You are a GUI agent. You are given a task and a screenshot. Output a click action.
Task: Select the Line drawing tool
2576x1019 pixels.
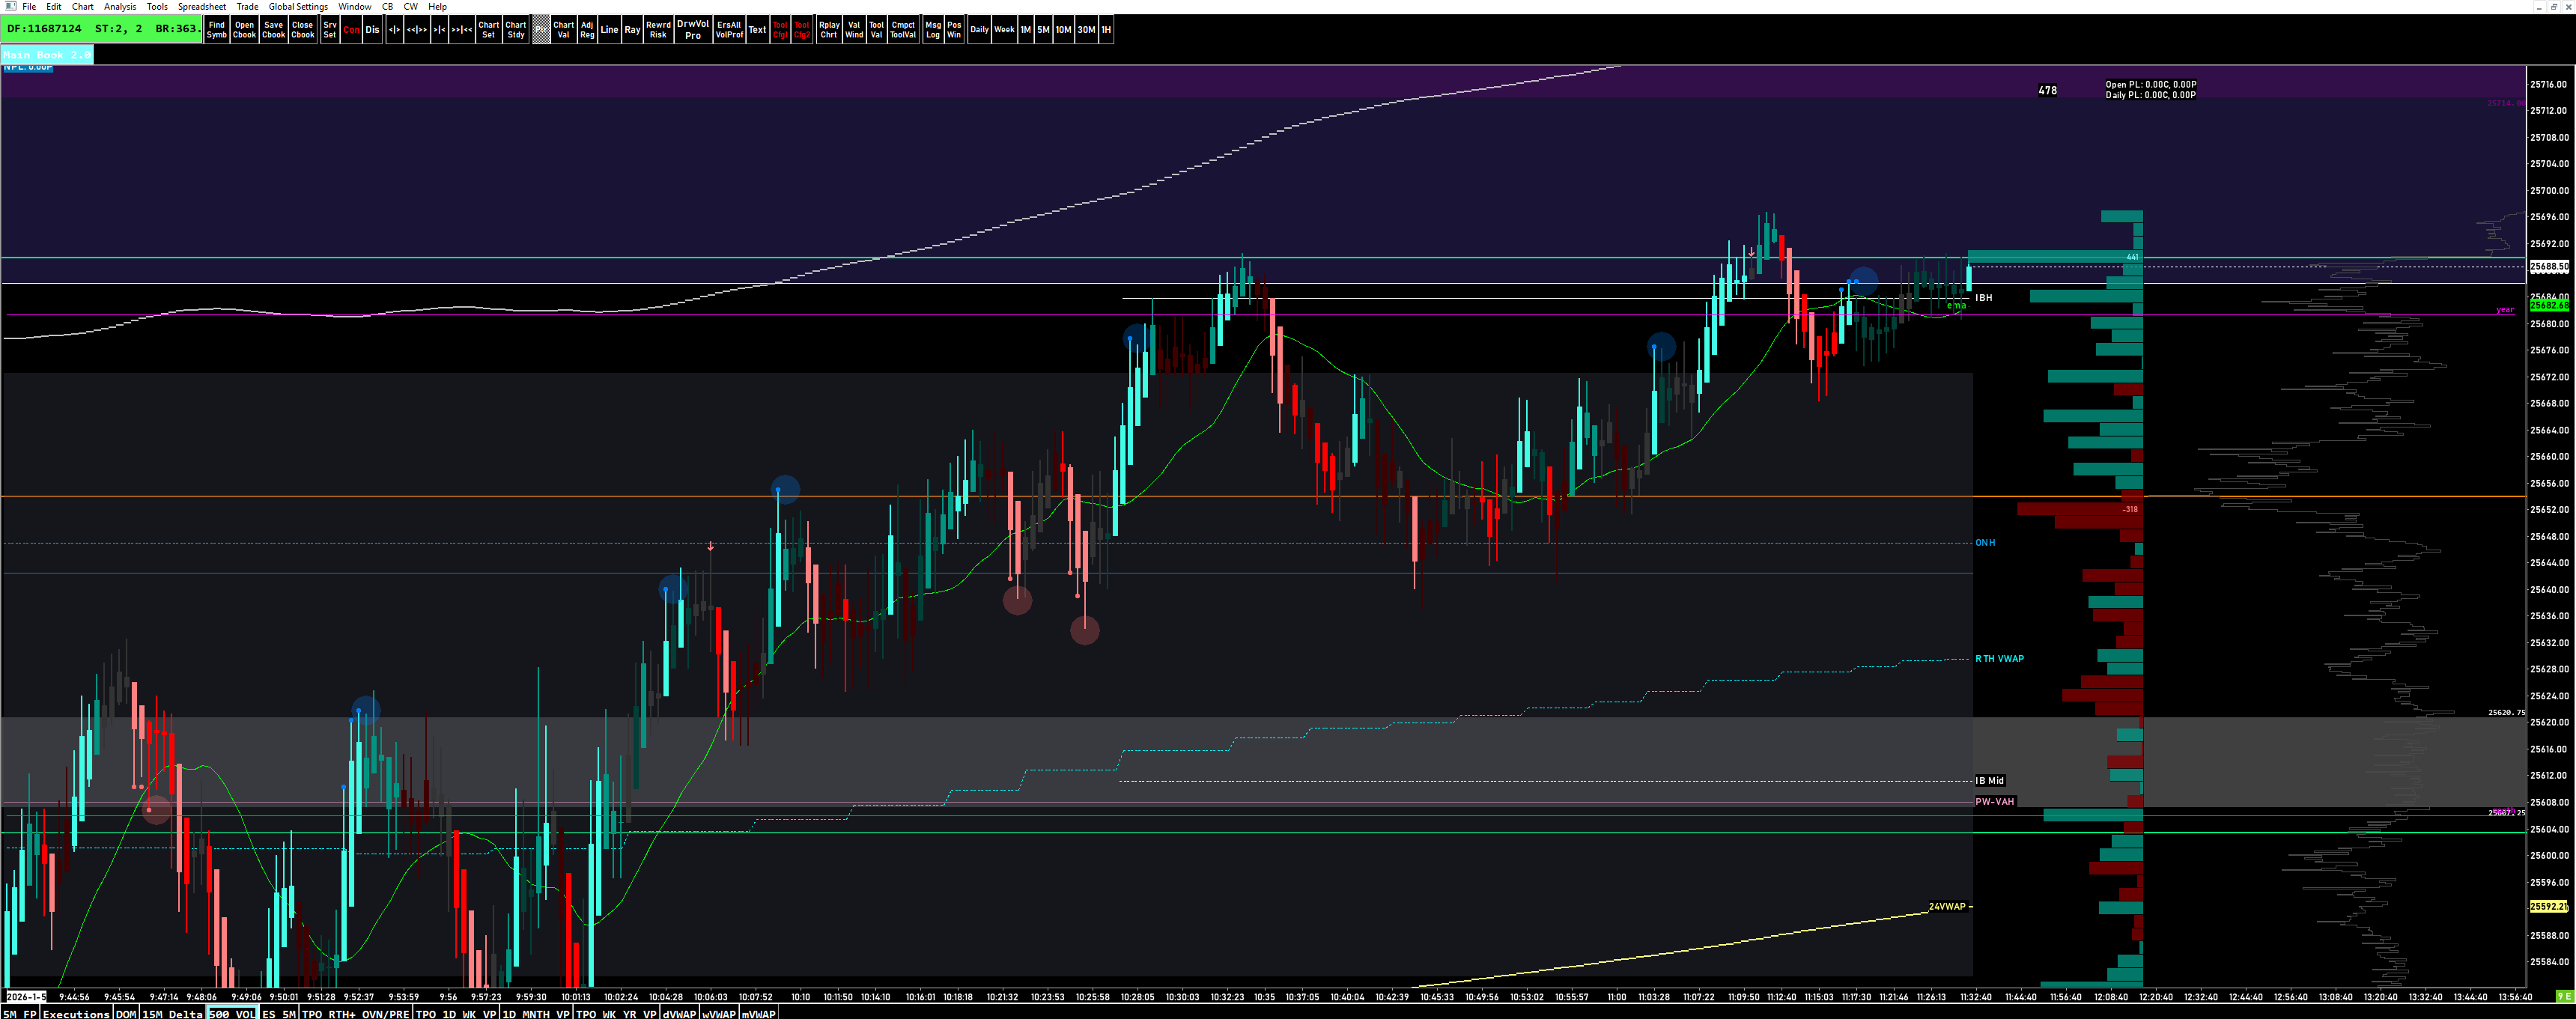(609, 30)
